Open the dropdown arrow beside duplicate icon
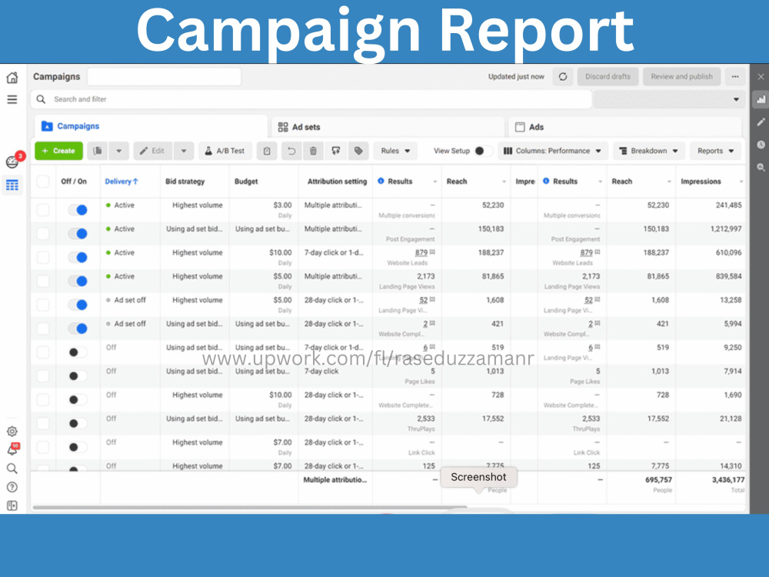The width and height of the screenshot is (769, 577). click(118, 151)
